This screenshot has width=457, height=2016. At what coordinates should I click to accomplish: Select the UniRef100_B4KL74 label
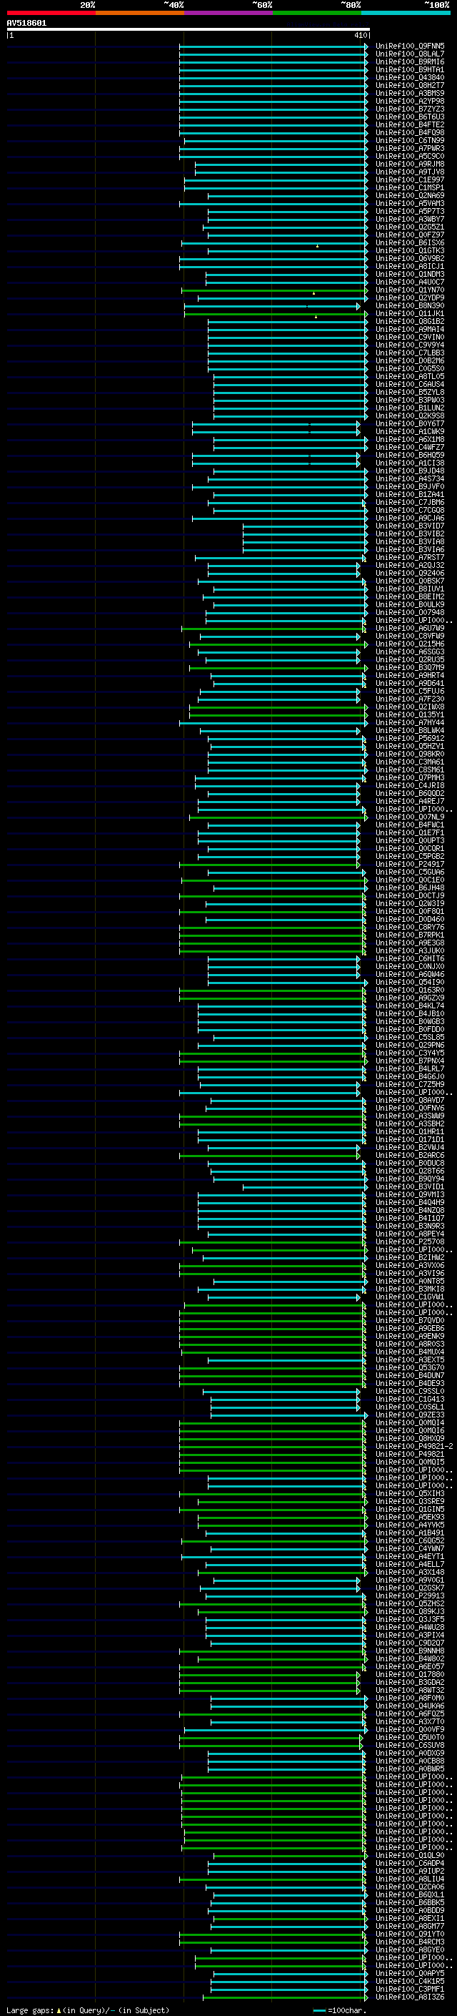(410, 1005)
